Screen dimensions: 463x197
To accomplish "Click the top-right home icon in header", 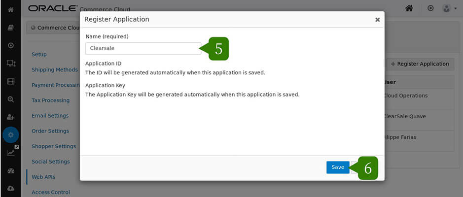I will (409, 8).
